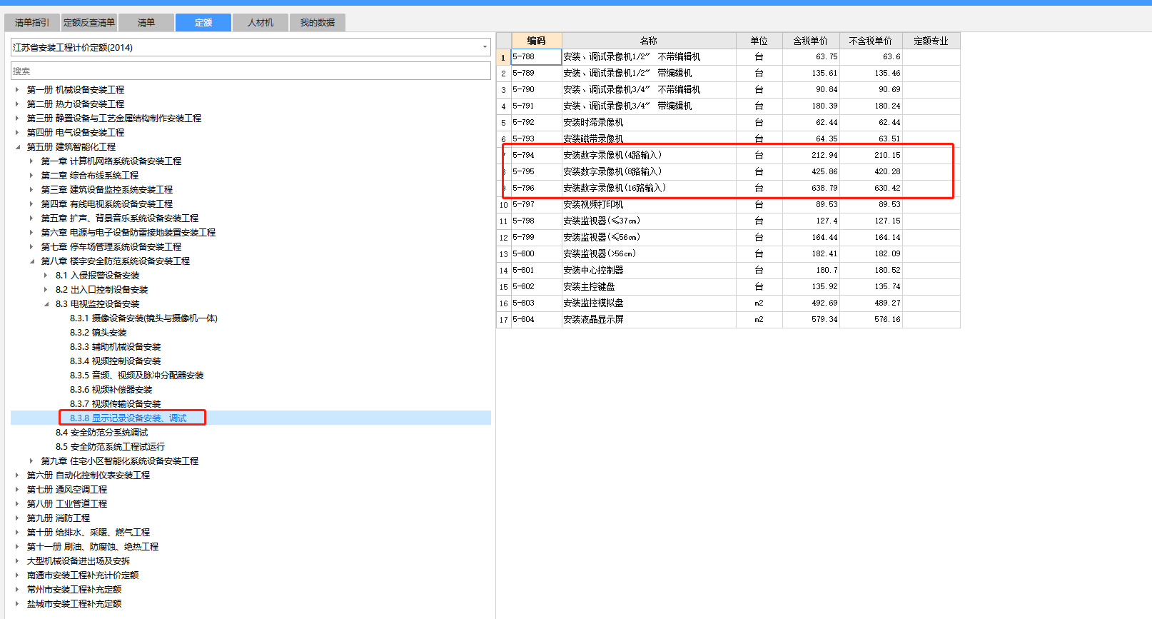Select code cell 5-788
The width and height of the screenshot is (1152, 619).
[x=536, y=57]
